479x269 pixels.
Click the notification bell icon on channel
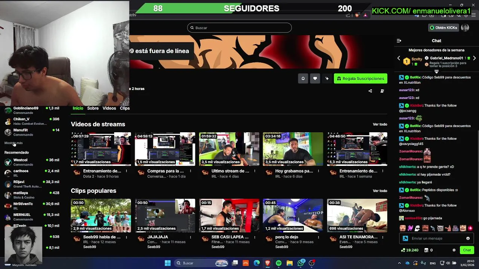tap(303, 78)
